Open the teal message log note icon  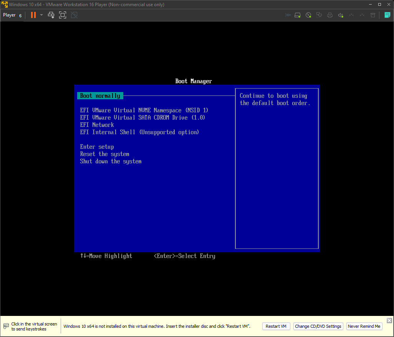tap(387, 15)
